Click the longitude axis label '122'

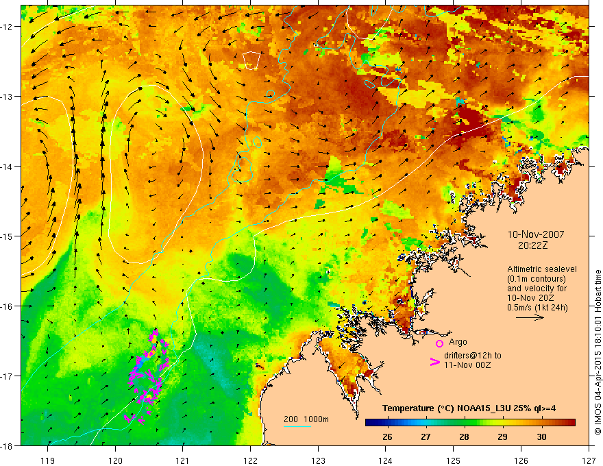pos(250,461)
